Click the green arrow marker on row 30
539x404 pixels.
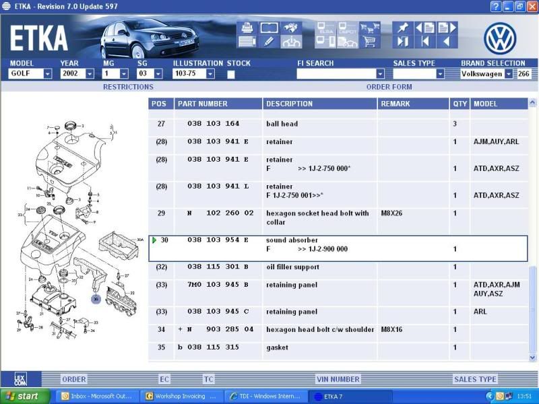(154, 240)
